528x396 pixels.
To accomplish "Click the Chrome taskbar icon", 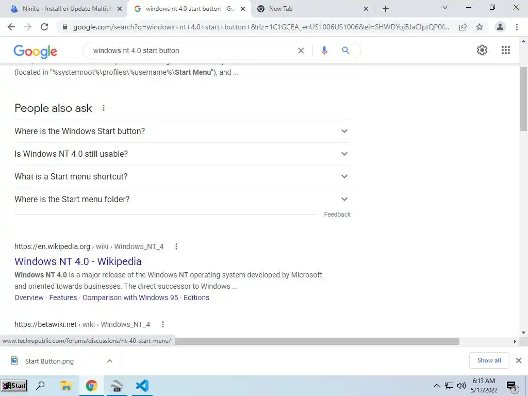I will pyautogui.click(x=91, y=386).
